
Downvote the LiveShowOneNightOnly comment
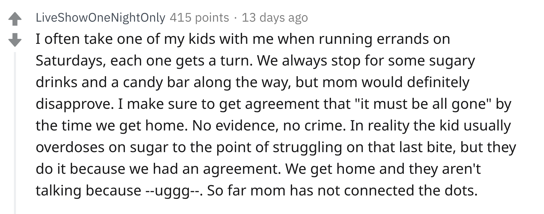coord(15,40)
